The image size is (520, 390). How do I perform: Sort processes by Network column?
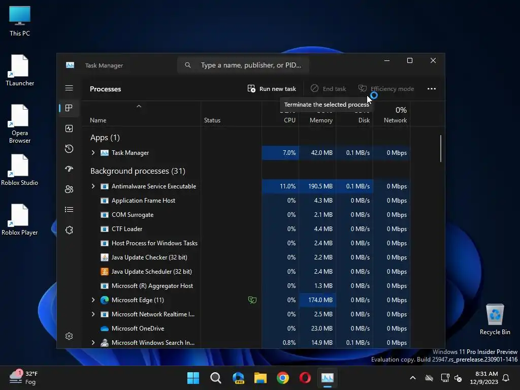(x=395, y=120)
